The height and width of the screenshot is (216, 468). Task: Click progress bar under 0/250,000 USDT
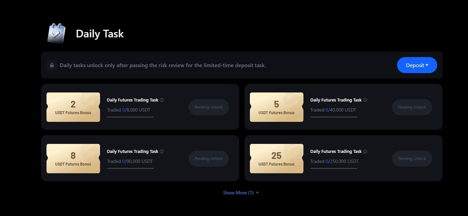(334, 168)
